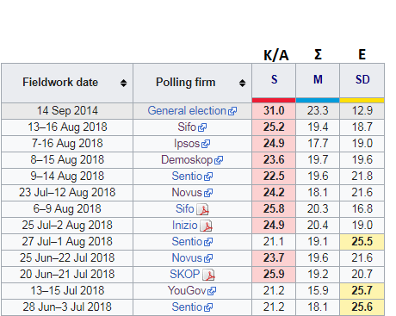This screenshot has width=396, height=316.
Task: Open the SD party header link
Action: 362,79
